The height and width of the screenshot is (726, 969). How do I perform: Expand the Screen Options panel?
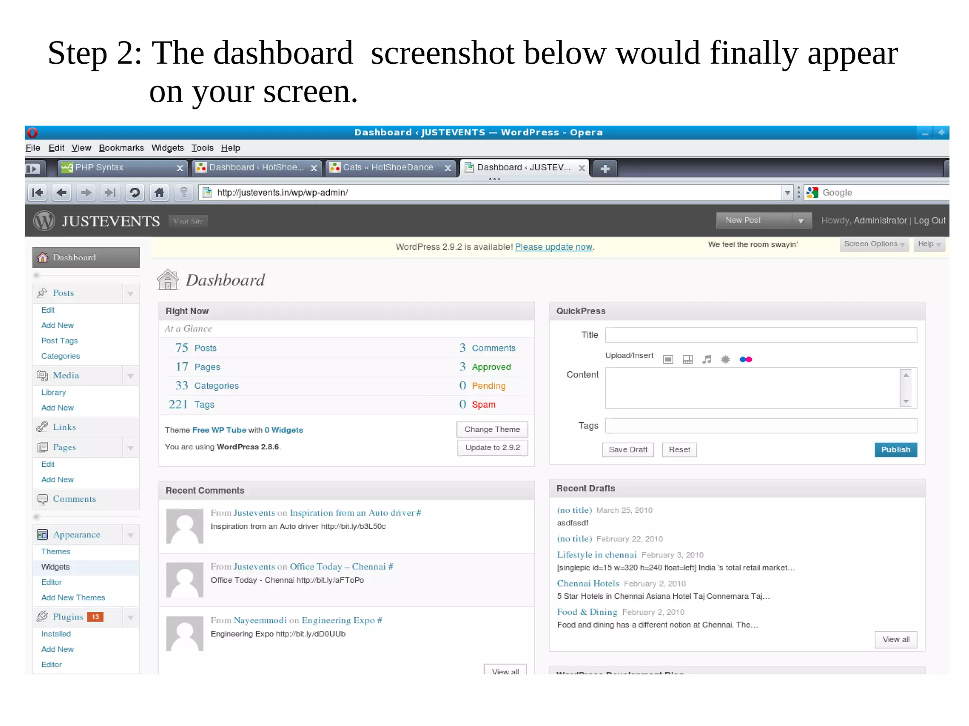click(873, 244)
